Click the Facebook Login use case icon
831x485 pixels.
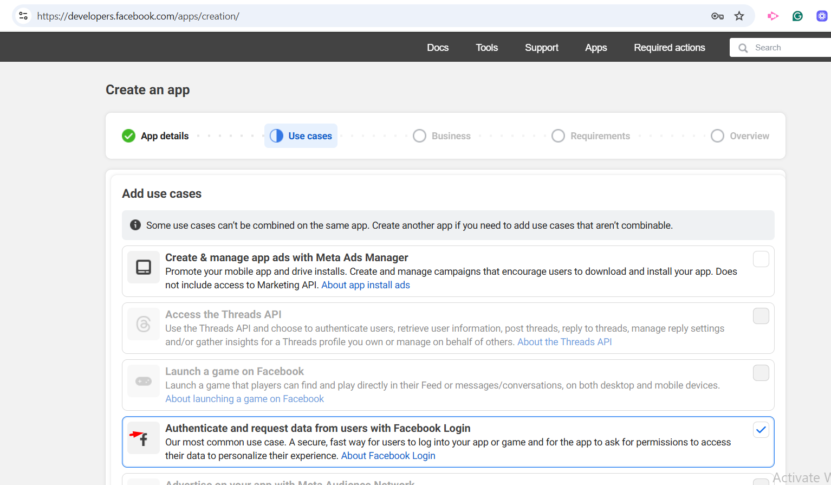click(x=144, y=438)
